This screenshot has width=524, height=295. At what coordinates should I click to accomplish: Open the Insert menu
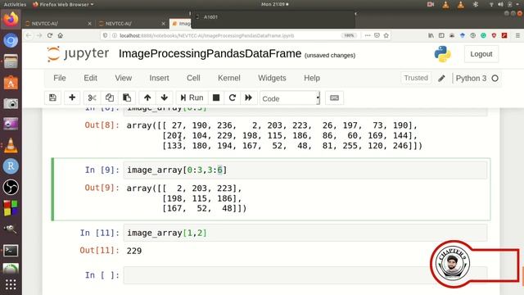click(x=159, y=78)
